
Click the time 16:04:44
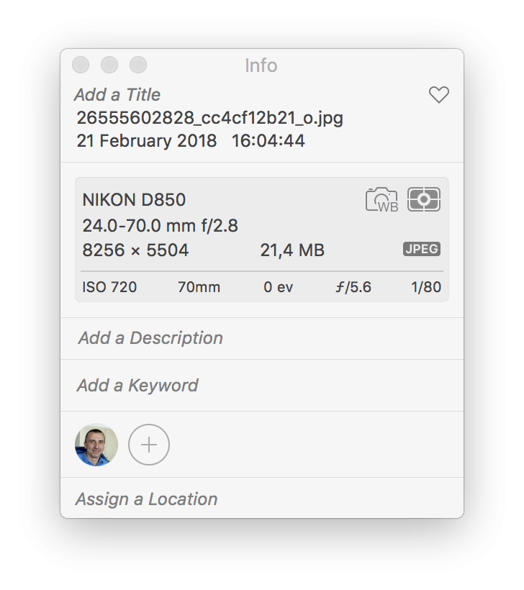[x=268, y=141]
